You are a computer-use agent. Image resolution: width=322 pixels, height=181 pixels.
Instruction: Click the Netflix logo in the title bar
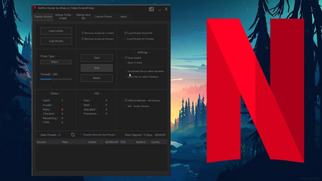(x=34, y=8)
